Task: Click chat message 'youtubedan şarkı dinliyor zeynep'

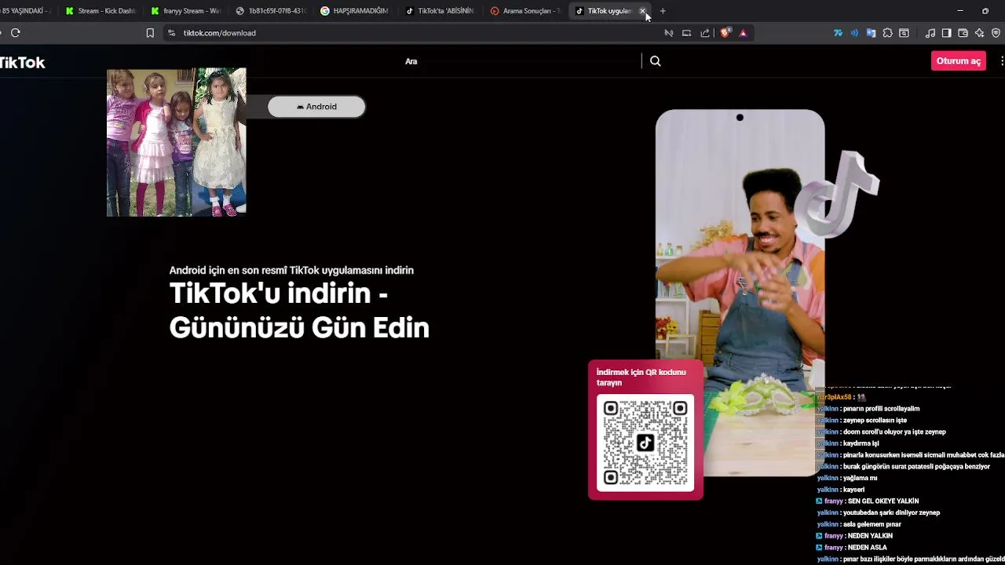Action: pyautogui.click(x=891, y=513)
